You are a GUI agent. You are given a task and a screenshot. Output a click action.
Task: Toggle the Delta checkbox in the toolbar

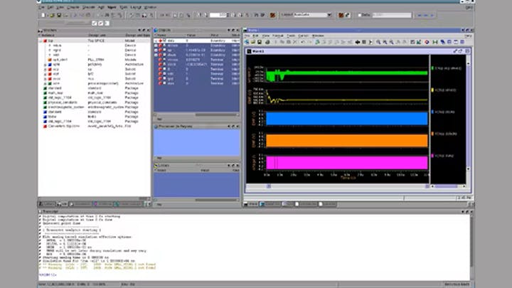coord(359,14)
